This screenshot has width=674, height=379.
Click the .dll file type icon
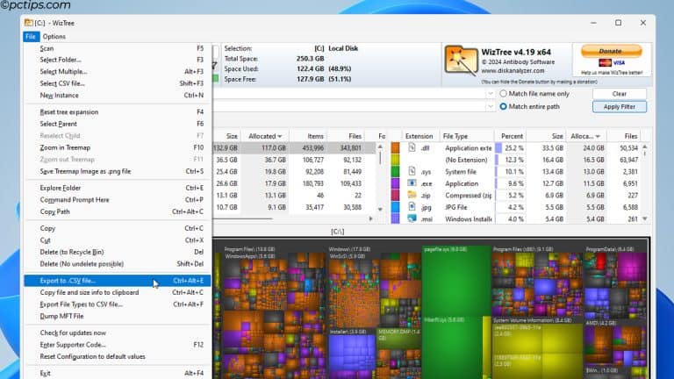pos(412,147)
